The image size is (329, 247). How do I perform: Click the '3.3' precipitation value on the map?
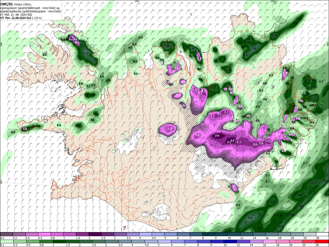[86, 53]
